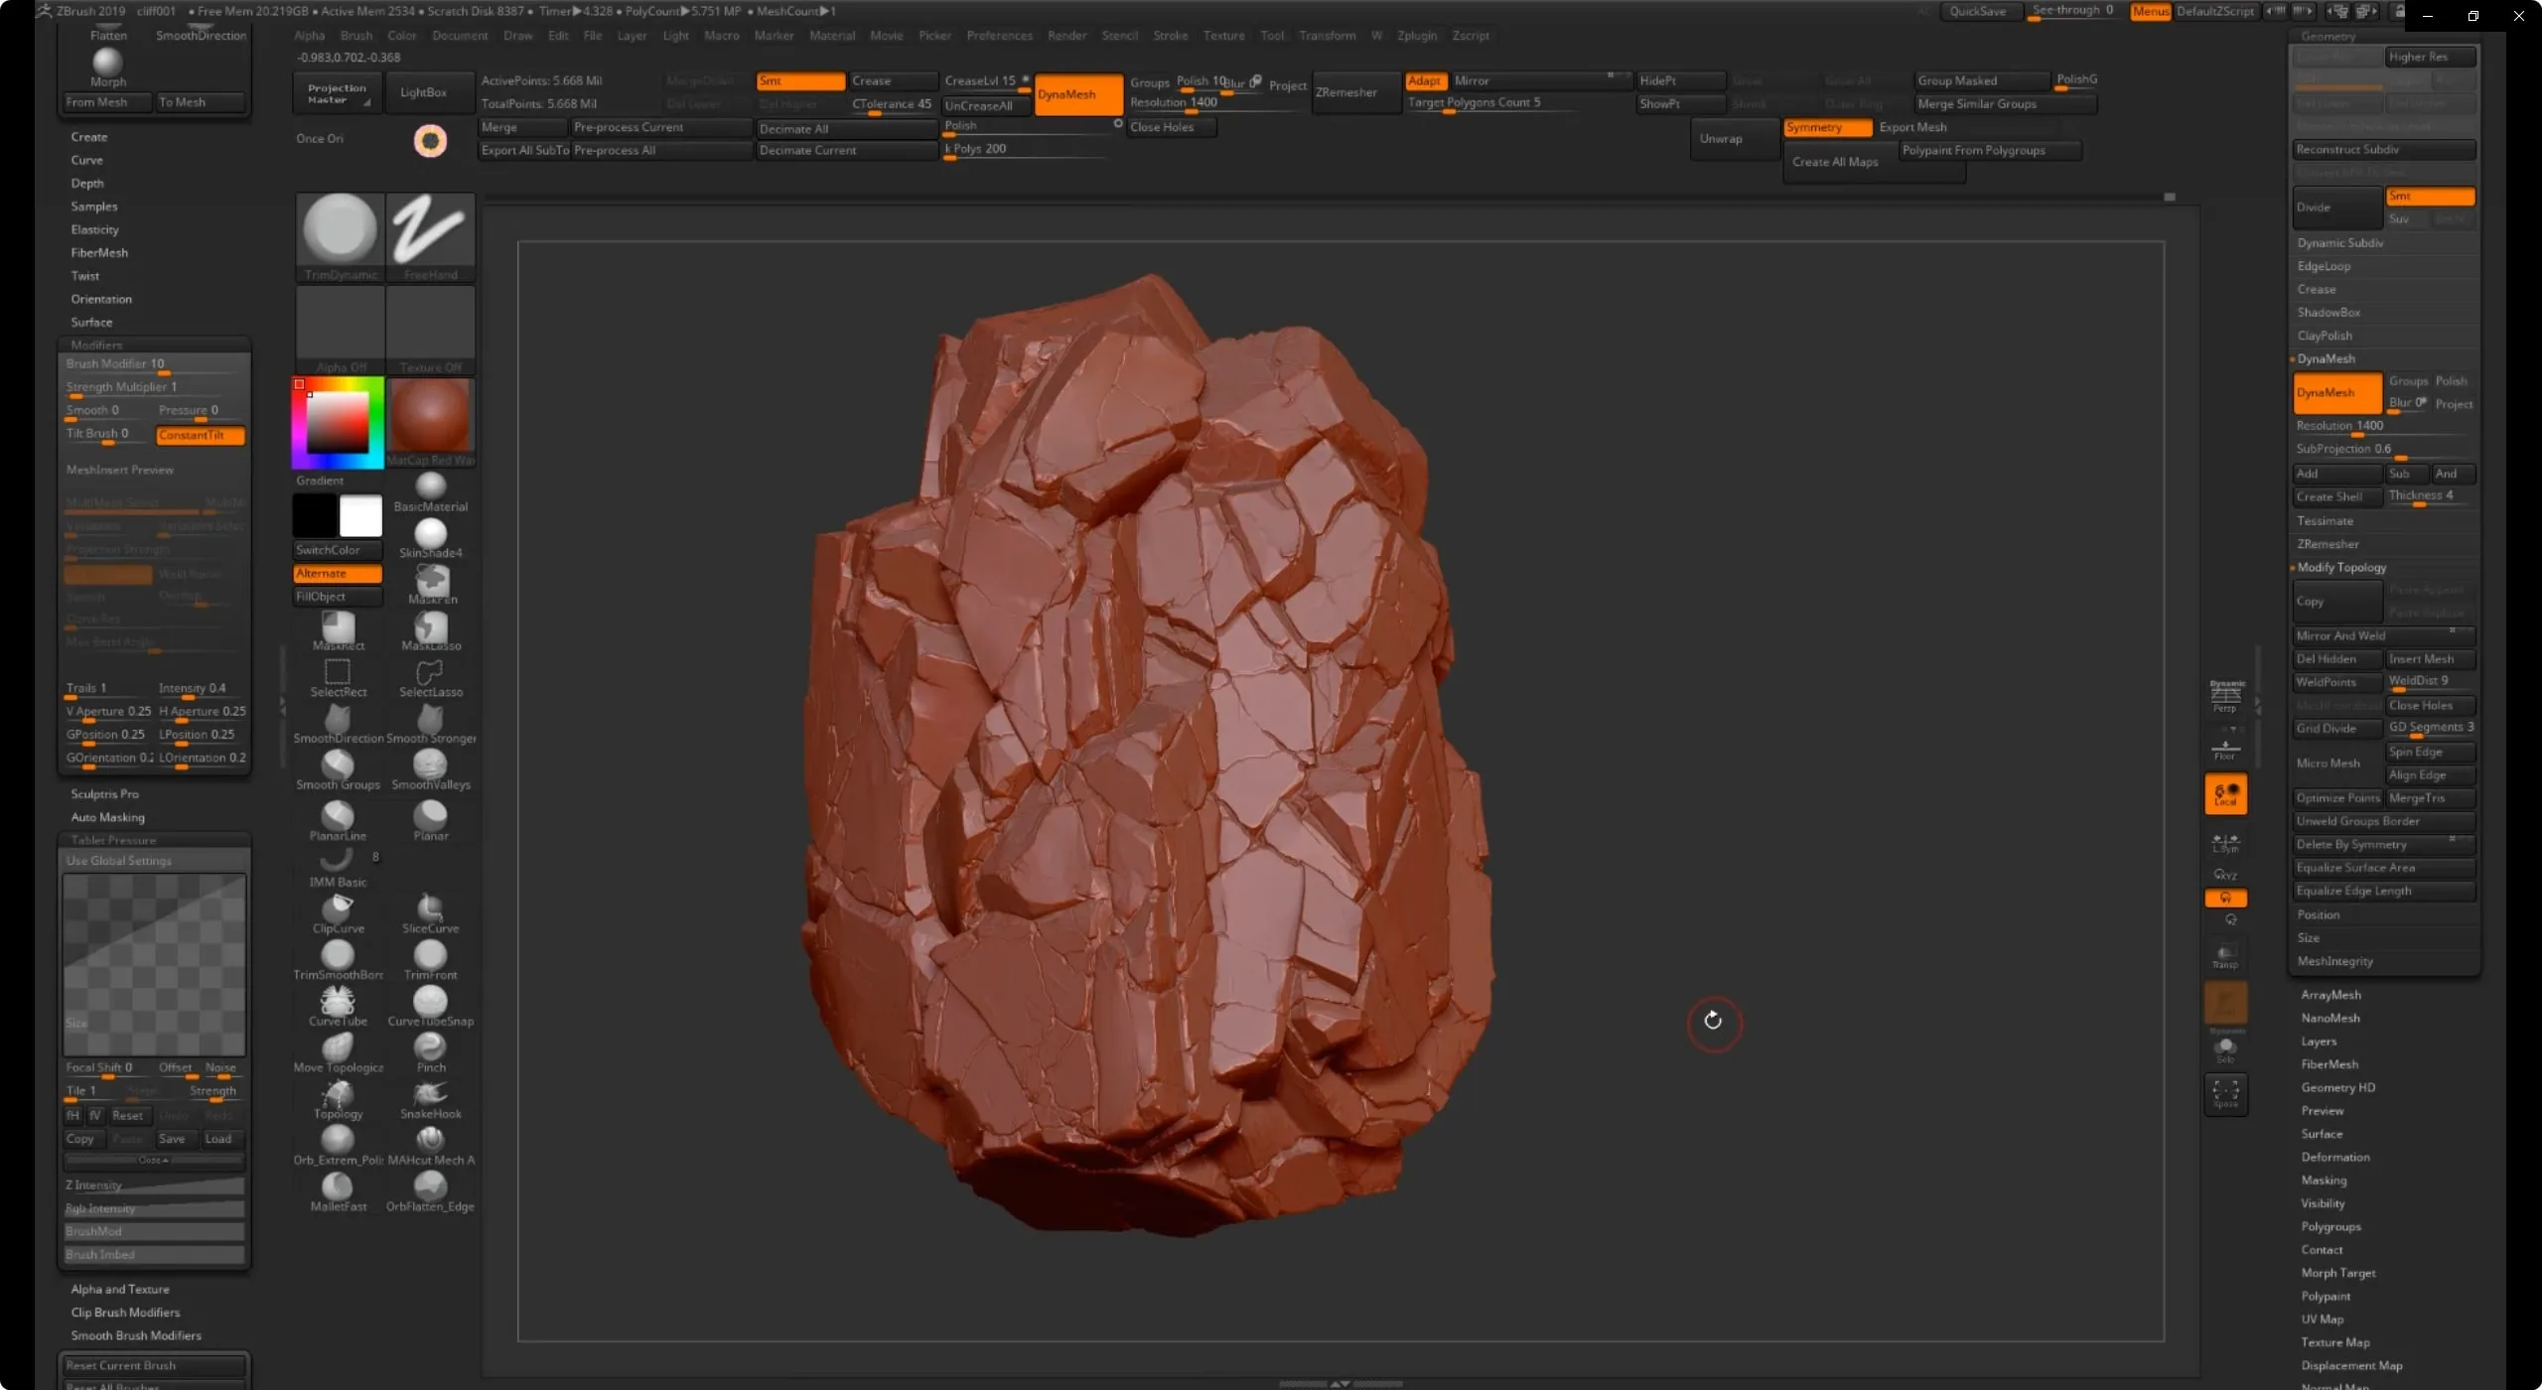This screenshot has width=2542, height=1390.
Task: Expand the Deformation subpalette
Action: (x=2334, y=1157)
